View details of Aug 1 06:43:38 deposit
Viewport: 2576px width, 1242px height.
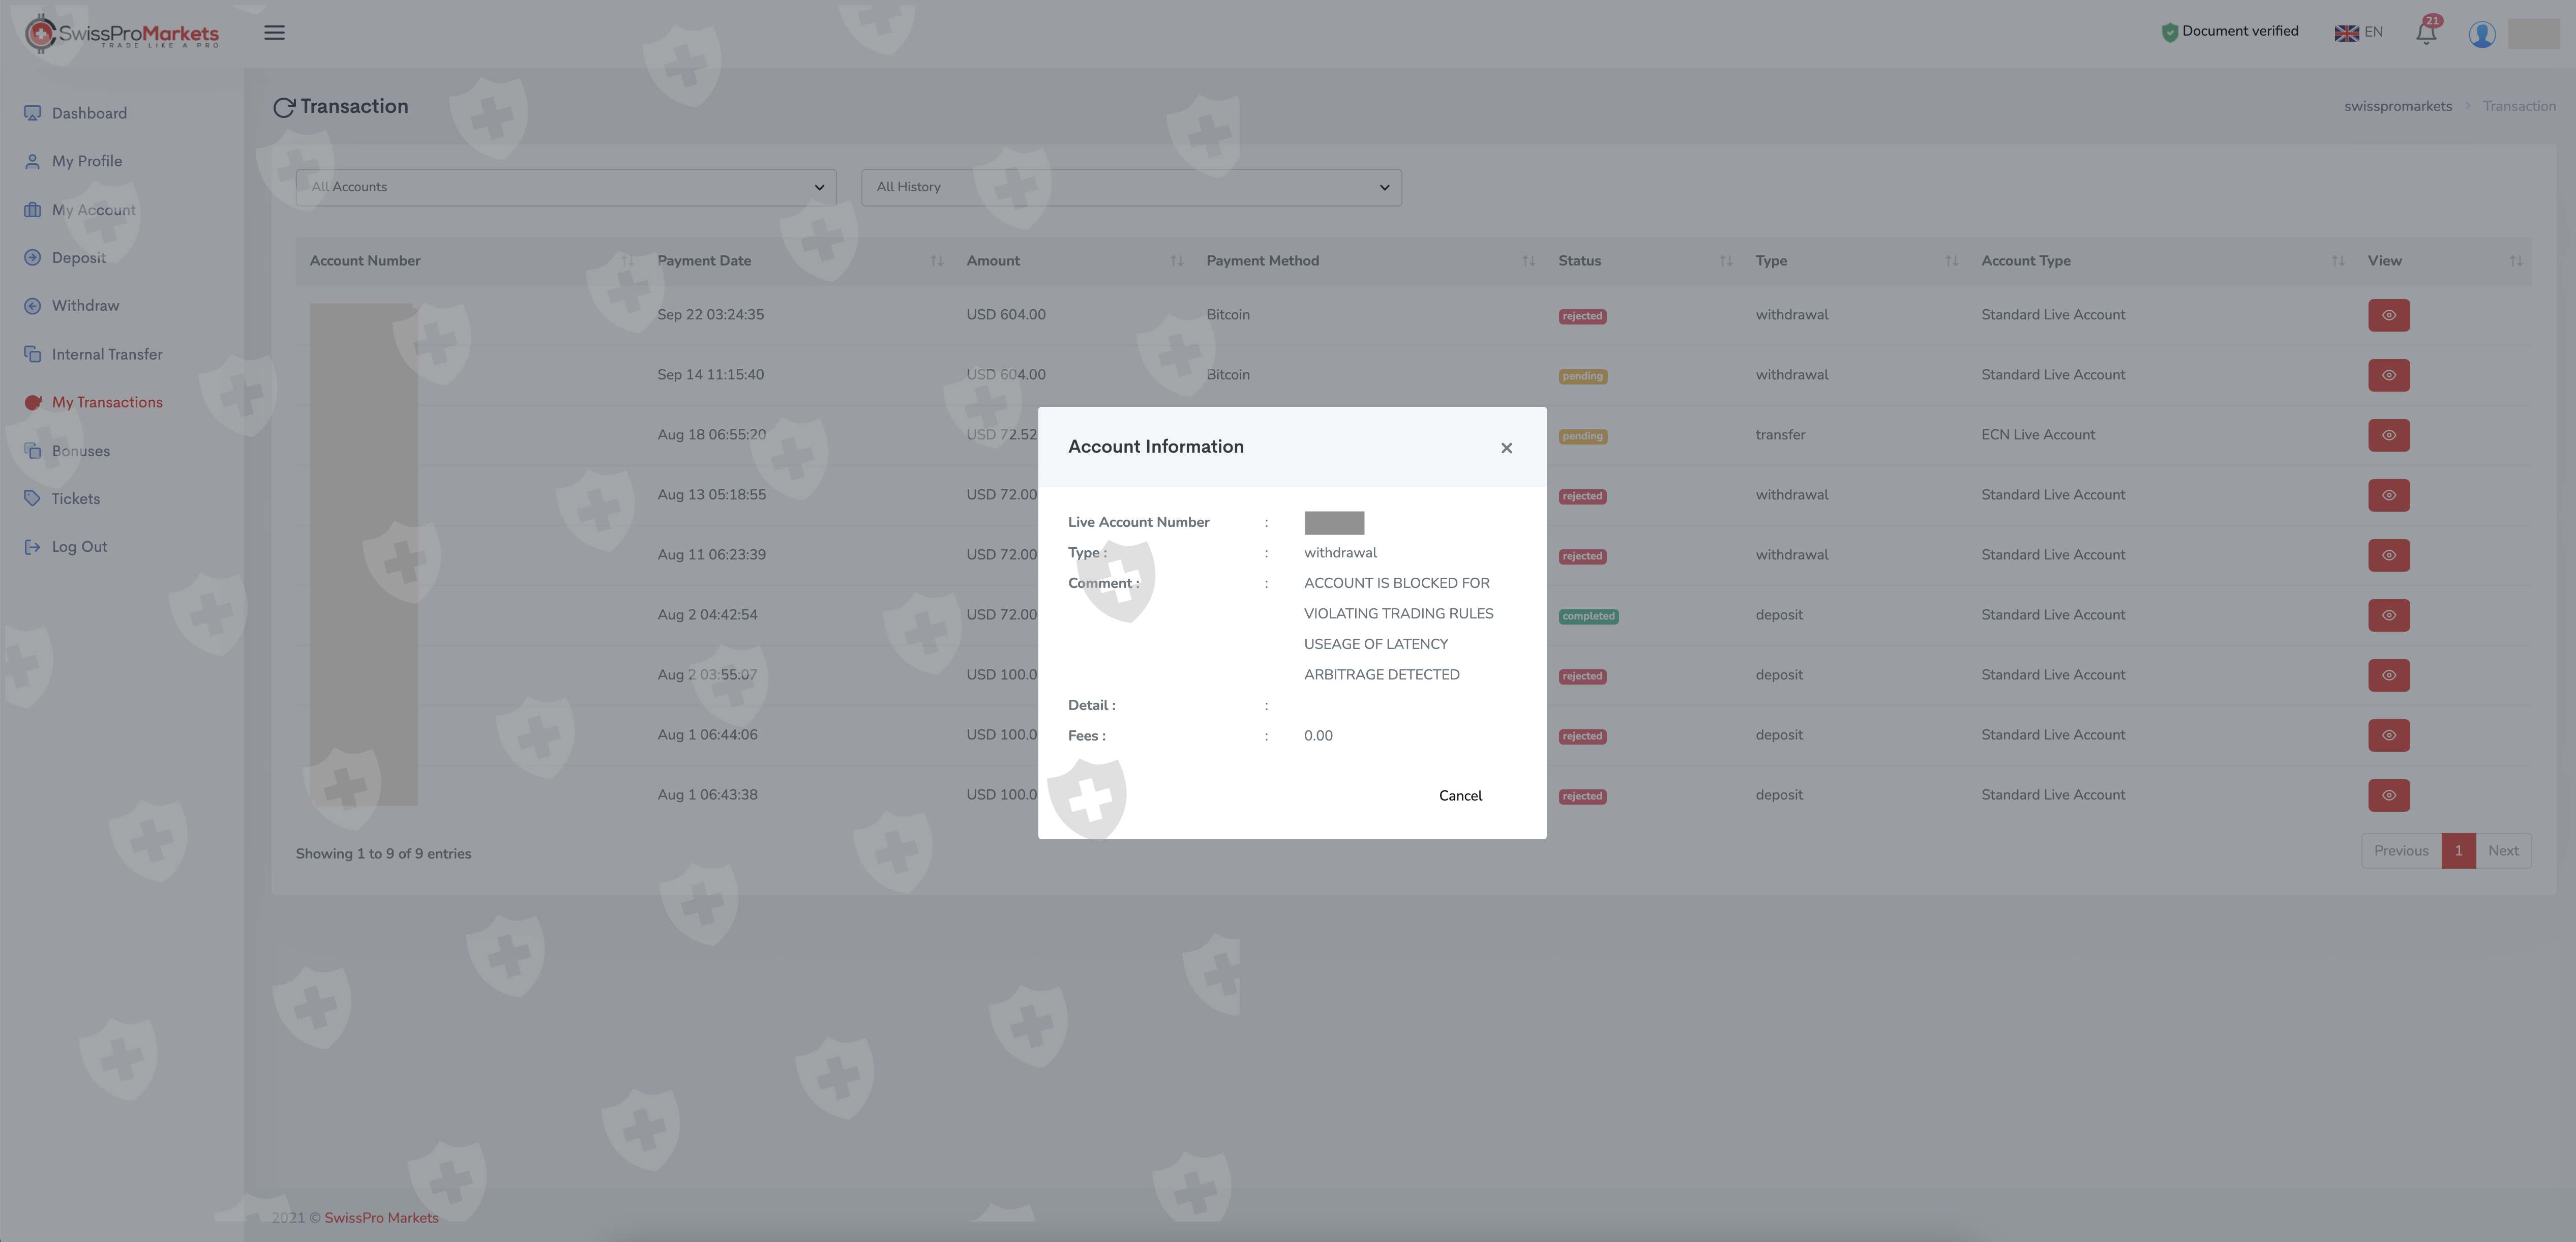(2388, 795)
